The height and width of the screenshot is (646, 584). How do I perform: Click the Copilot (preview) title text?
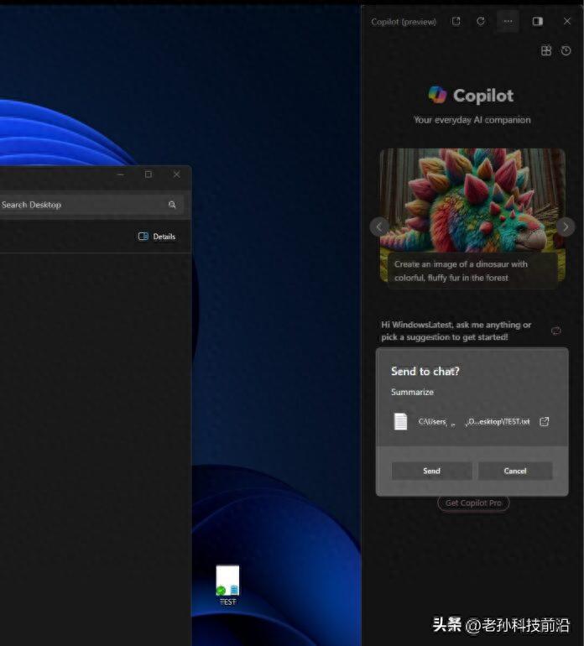[x=404, y=22]
